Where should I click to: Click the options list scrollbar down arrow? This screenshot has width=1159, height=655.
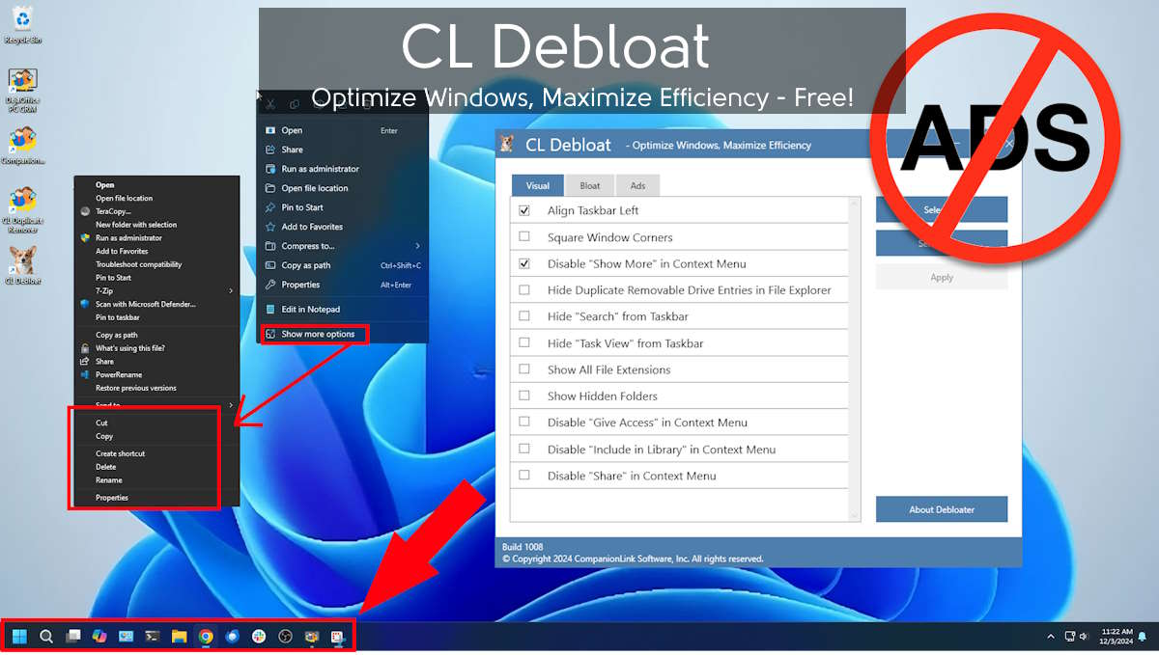pyautogui.click(x=854, y=516)
